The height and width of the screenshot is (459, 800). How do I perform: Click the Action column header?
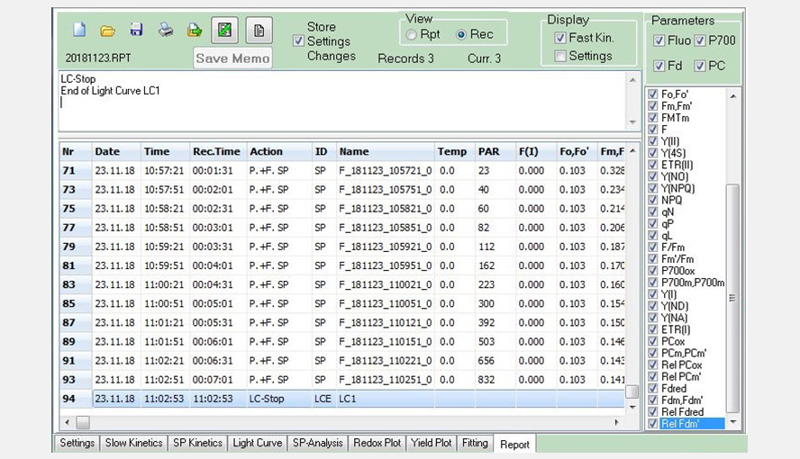pyautogui.click(x=279, y=151)
